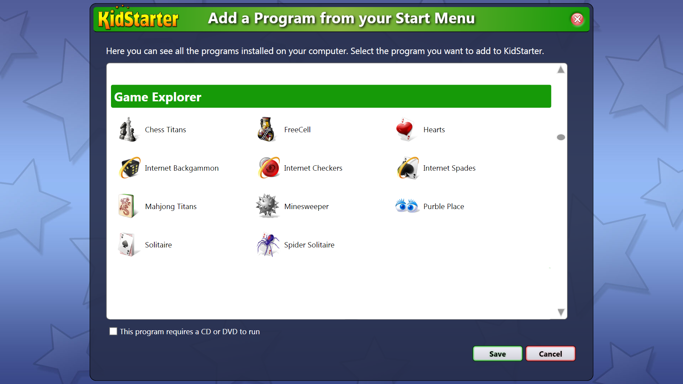Choose the Internet Spades icon

point(408,168)
